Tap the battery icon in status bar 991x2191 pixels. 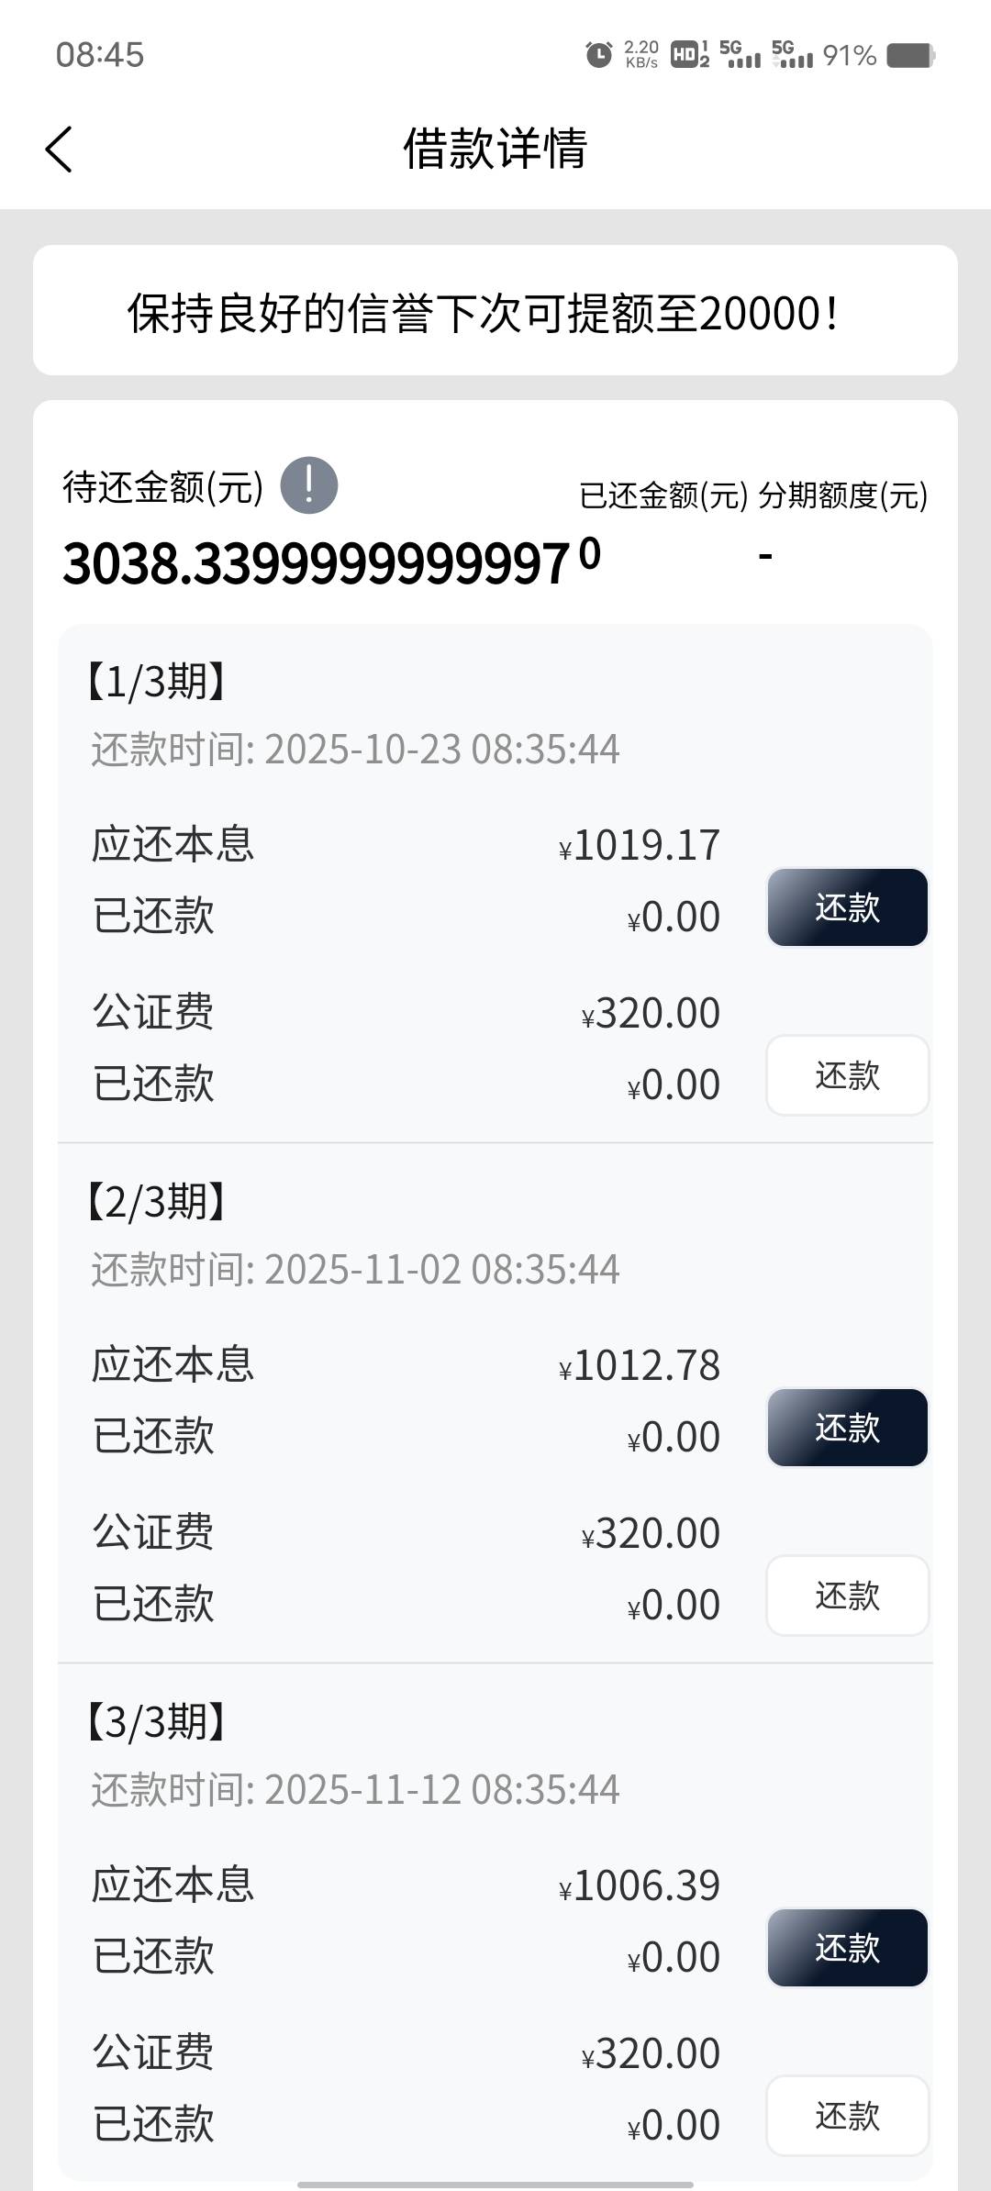[x=910, y=55]
